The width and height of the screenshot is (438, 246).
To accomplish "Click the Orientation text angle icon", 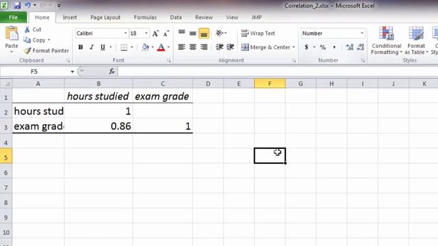I will pos(220,33).
